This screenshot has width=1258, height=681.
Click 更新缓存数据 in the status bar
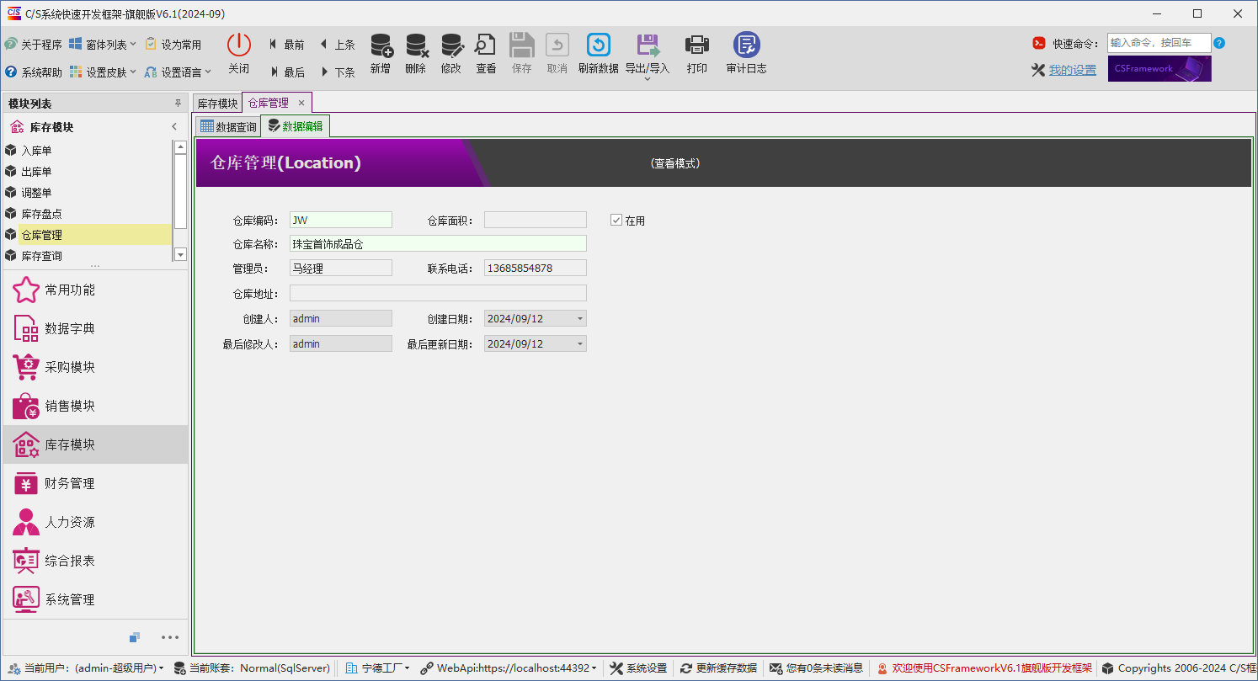(x=718, y=668)
